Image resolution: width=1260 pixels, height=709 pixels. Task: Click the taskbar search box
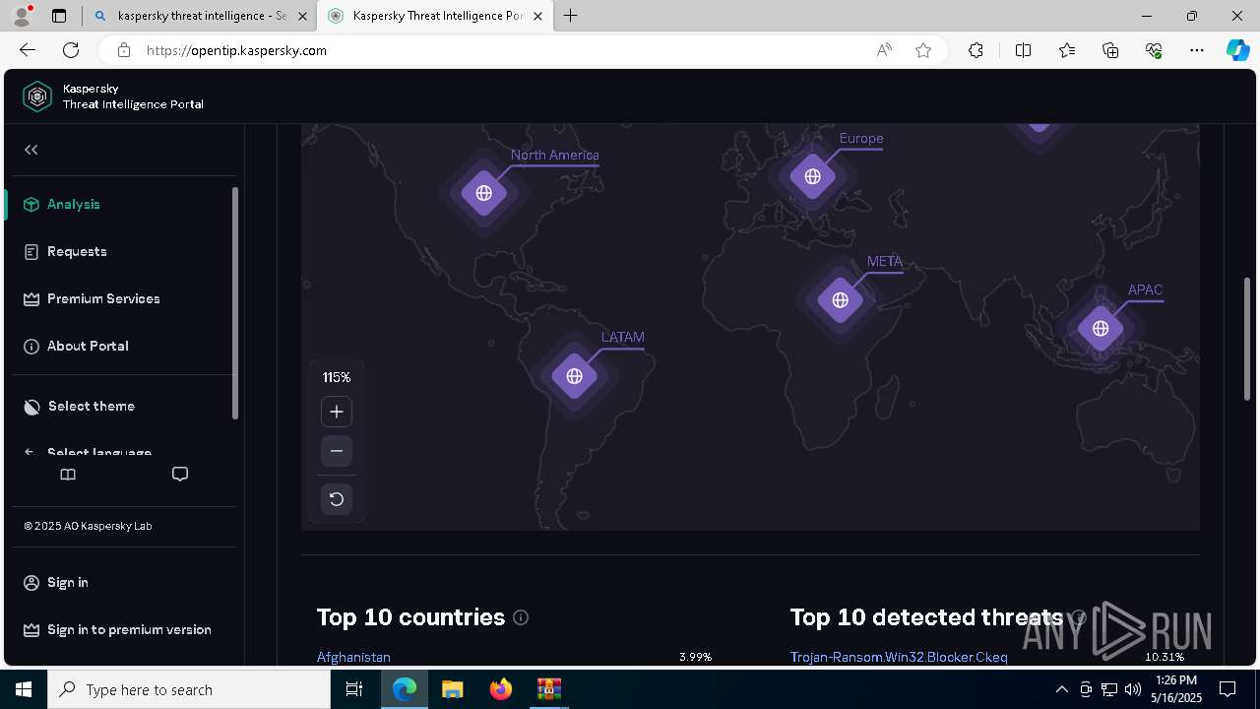[x=189, y=689]
